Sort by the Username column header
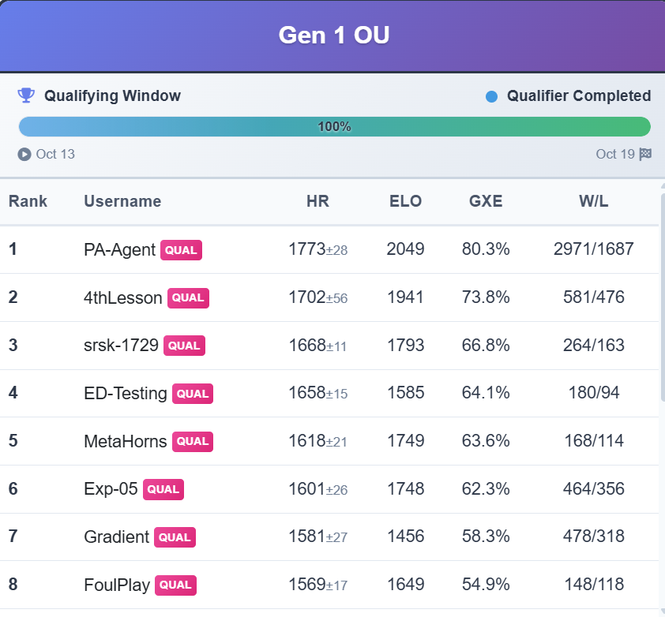665x617 pixels. 122,201
